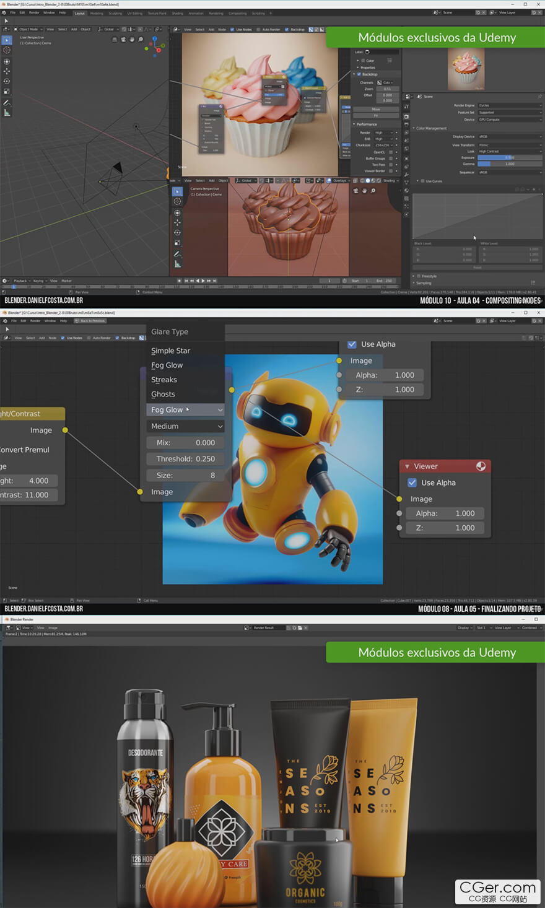Choose Simple Star from the Glare Type list
The width and height of the screenshot is (545, 908).
(170, 351)
